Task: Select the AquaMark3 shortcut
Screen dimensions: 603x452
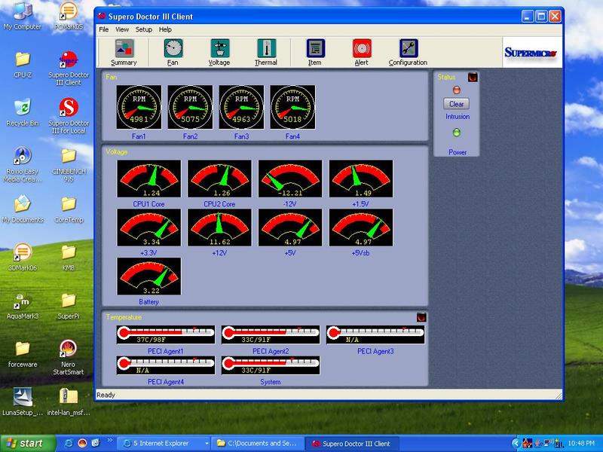Action: coord(23,307)
